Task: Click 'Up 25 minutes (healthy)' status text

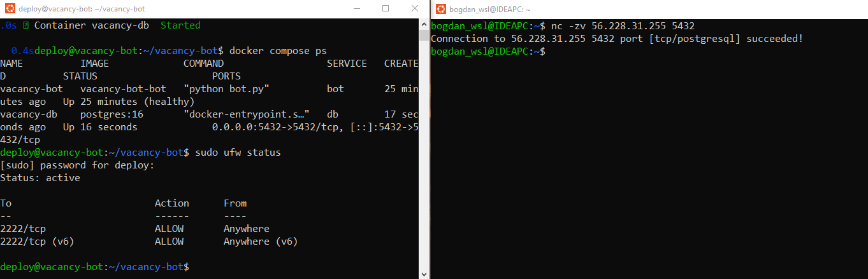Action: tap(129, 102)
